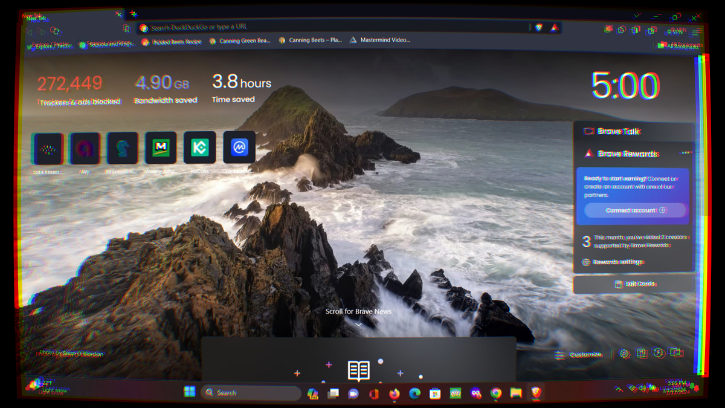Open the Brave hamburger main menu
Image resolution: width=725 pixels, height=408 pixels.
[696, 32]
